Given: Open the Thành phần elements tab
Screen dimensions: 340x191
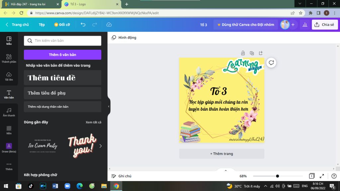Looking at the screenshot, I should 9,58.
